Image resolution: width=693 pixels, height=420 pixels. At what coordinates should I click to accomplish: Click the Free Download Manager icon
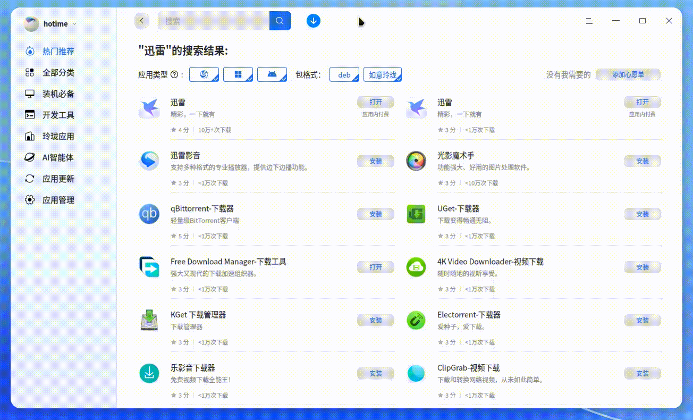click(x=149, y=267)
